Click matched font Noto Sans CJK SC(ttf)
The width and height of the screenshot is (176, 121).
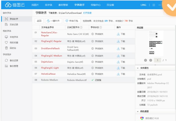(x=78, y=34)
